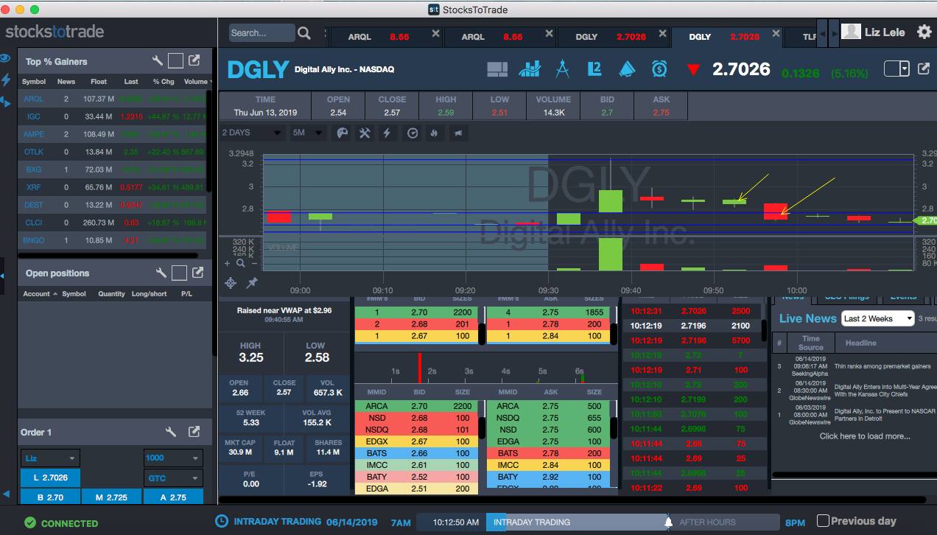
Task: Click here to load more news
Action: [x=865, y=436]
